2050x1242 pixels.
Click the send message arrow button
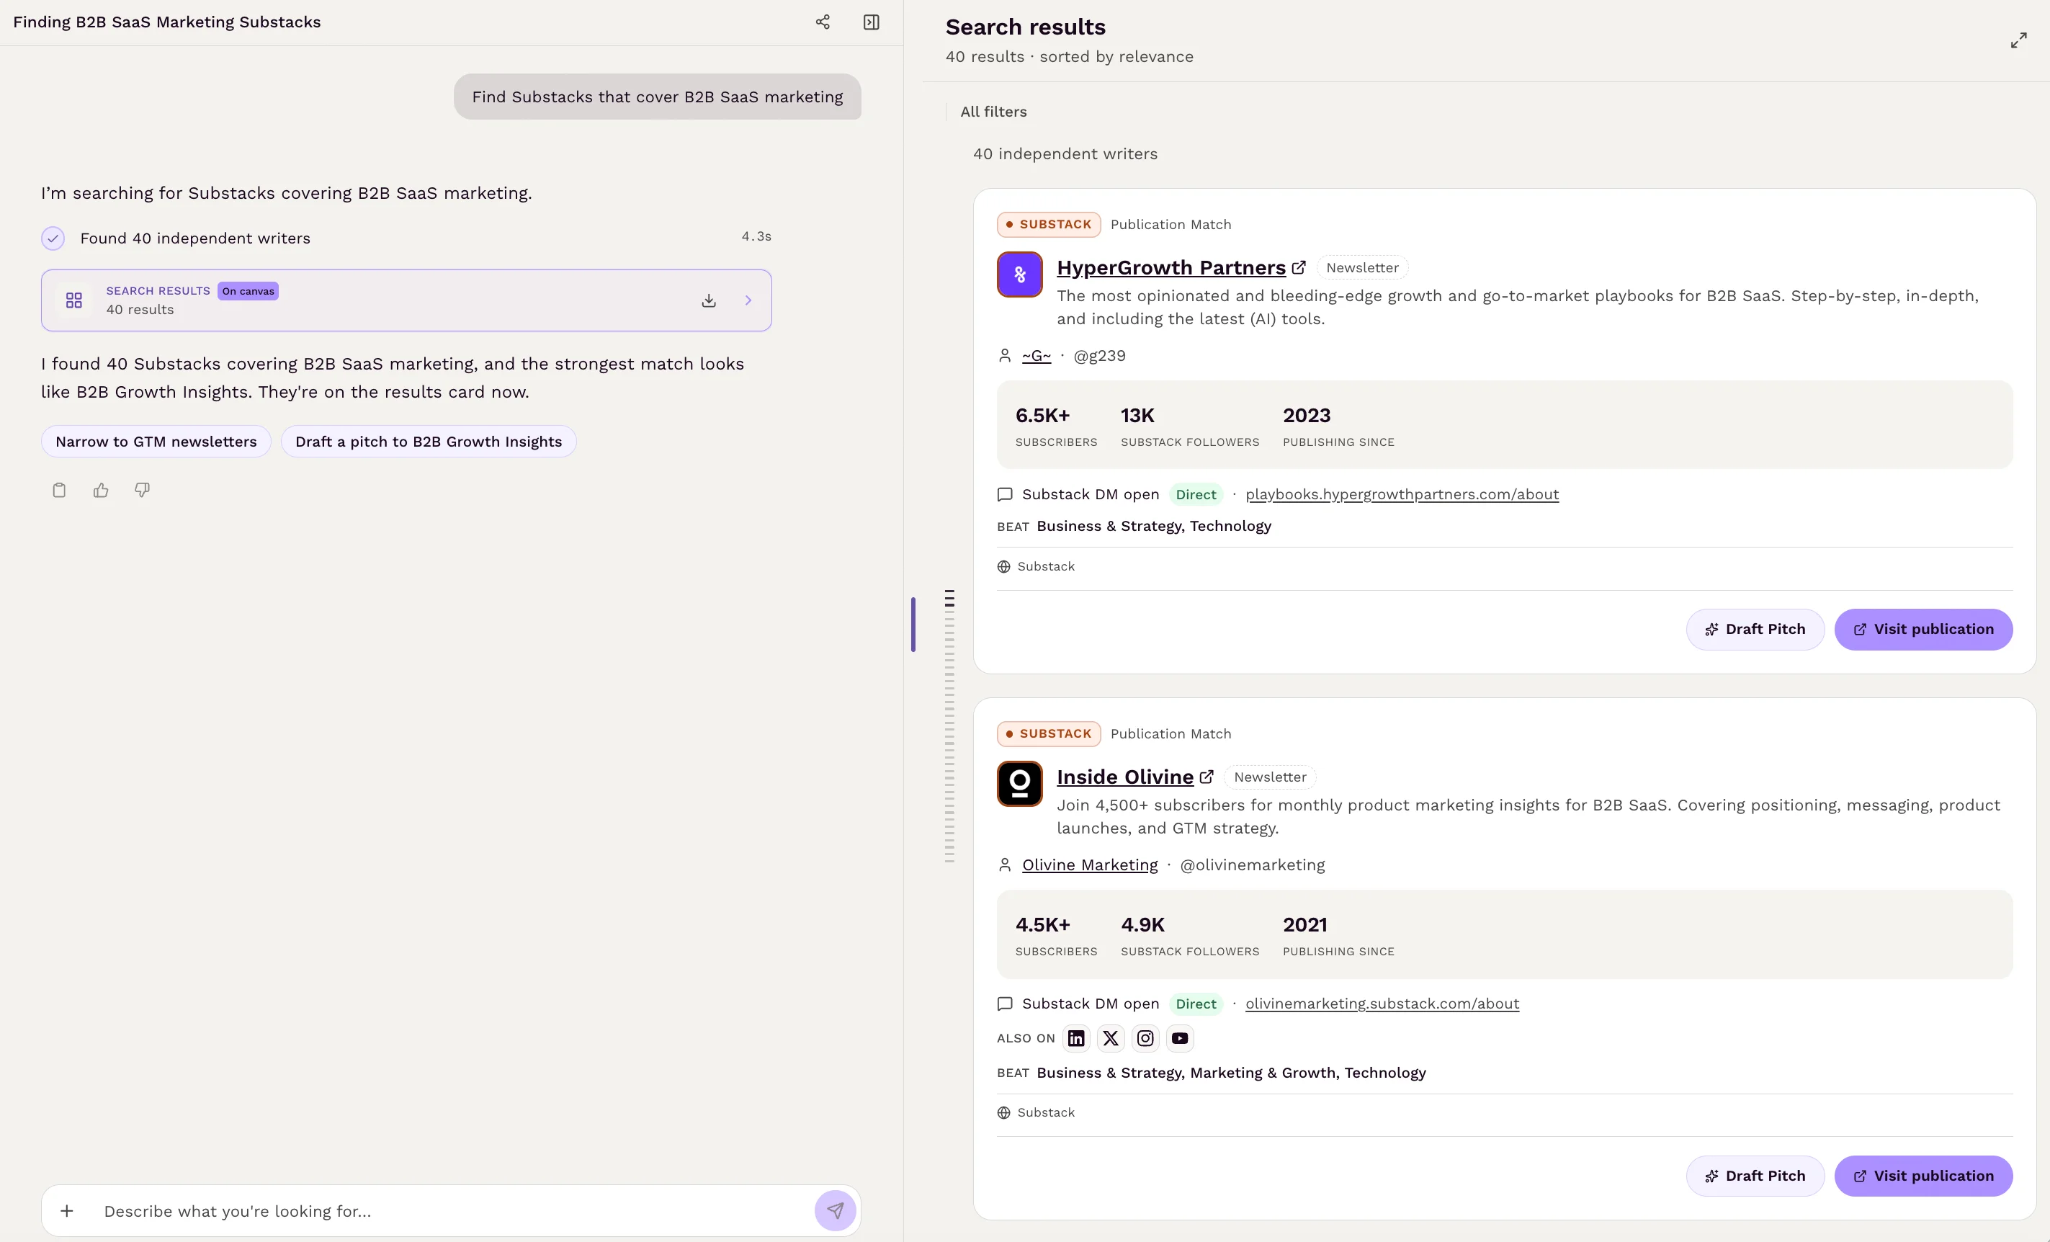click(834, 1210)
